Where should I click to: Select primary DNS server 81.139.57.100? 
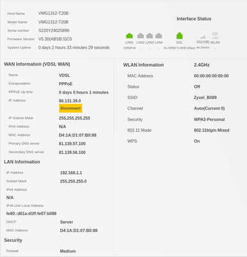click(x=72, y=144)
